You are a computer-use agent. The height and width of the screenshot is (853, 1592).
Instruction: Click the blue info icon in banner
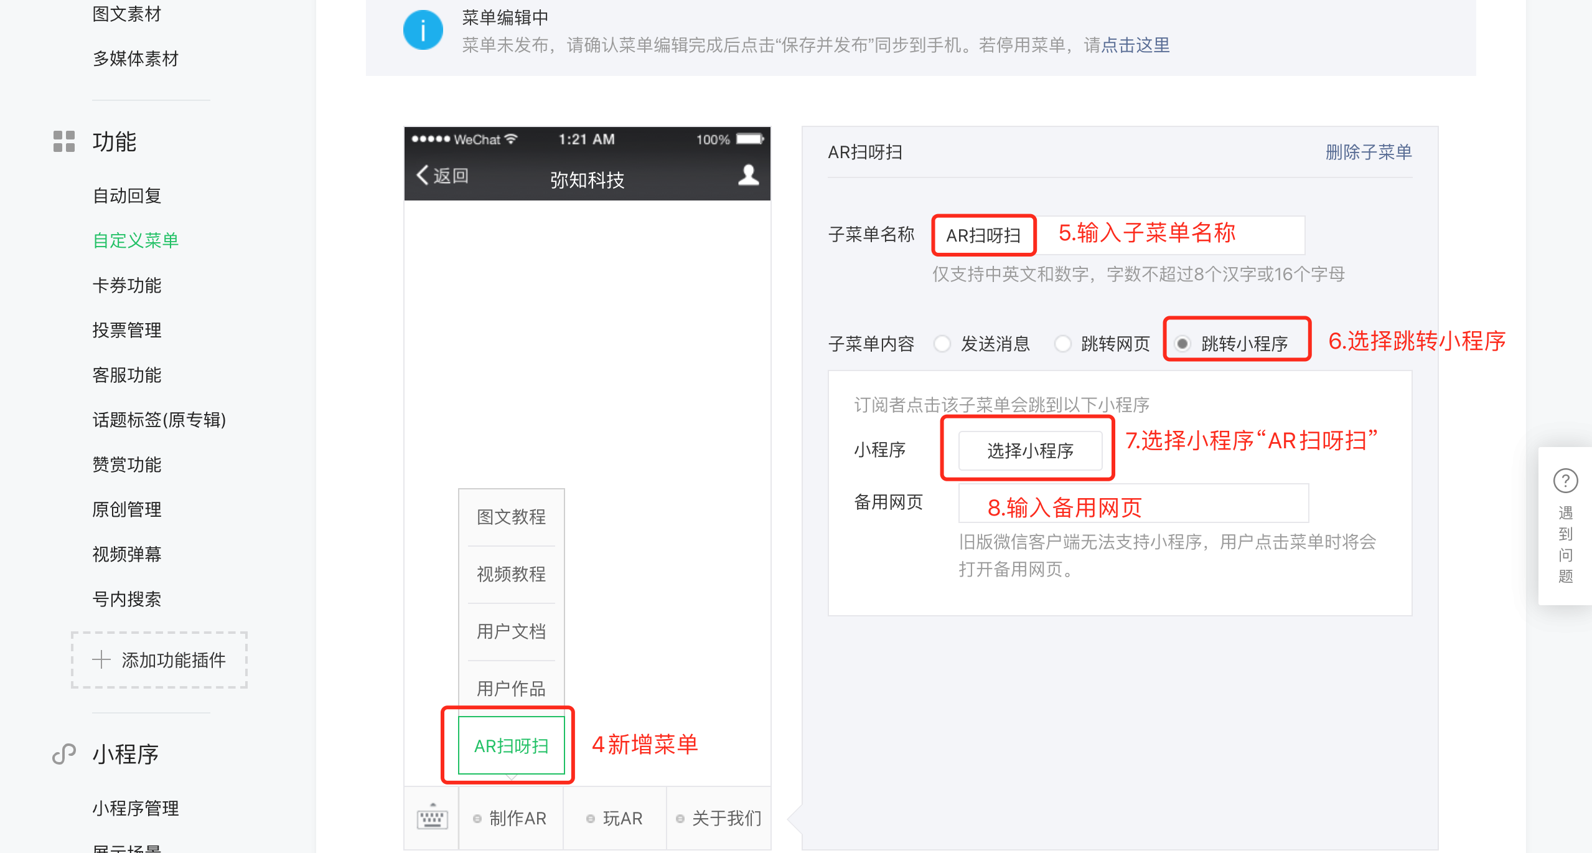(423, 30)
